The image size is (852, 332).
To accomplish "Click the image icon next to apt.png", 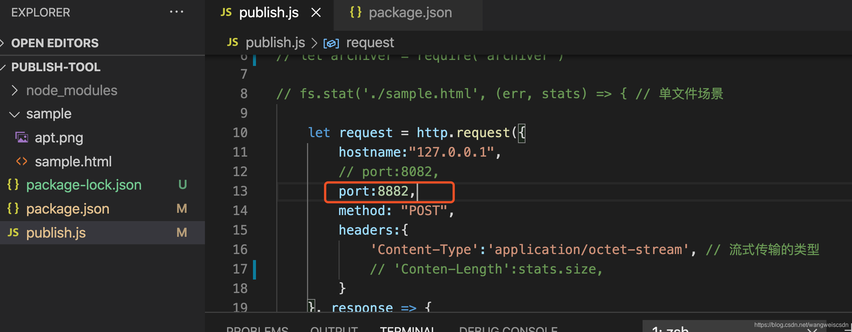I will 22,138.
